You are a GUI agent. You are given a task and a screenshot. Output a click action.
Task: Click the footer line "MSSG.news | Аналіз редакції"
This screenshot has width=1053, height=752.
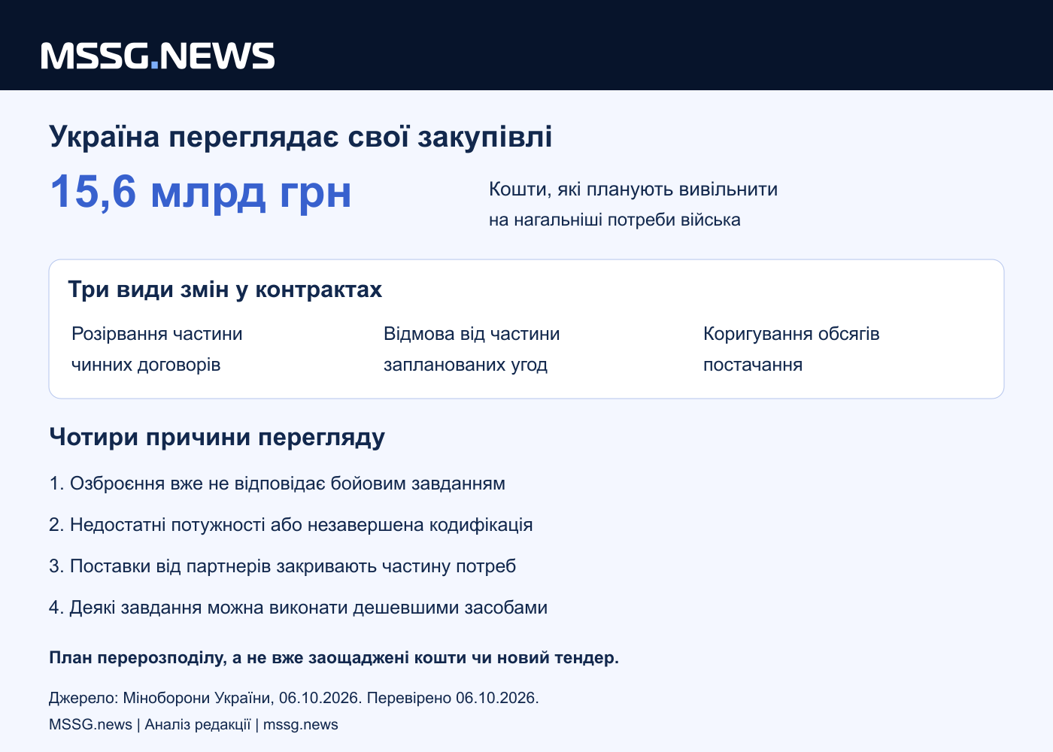click(x=193, y=724)
